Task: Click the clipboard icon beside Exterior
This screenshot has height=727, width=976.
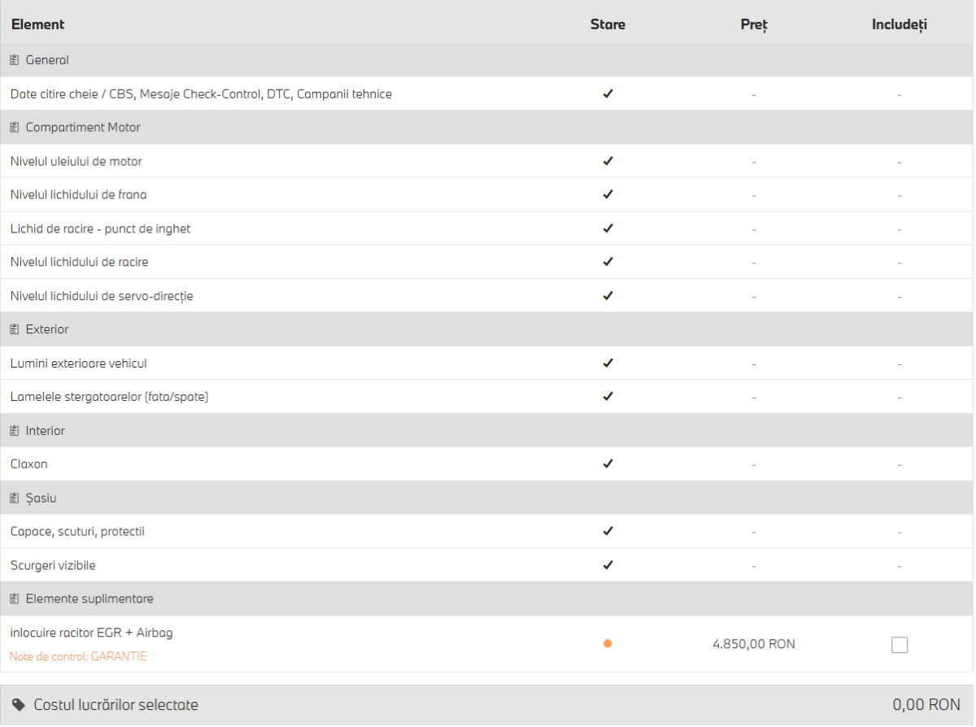Action: 15,329
